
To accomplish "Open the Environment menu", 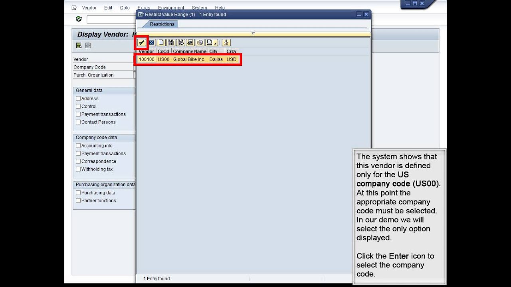I will 171,8.
